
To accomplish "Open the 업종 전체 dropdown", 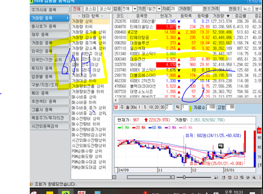I will [x=135, y=9].
